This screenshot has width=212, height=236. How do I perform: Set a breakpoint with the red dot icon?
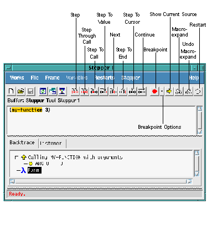pos(154,91)
